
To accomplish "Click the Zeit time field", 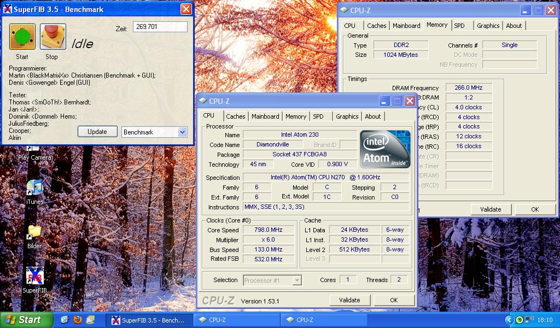I will [160, 27].
